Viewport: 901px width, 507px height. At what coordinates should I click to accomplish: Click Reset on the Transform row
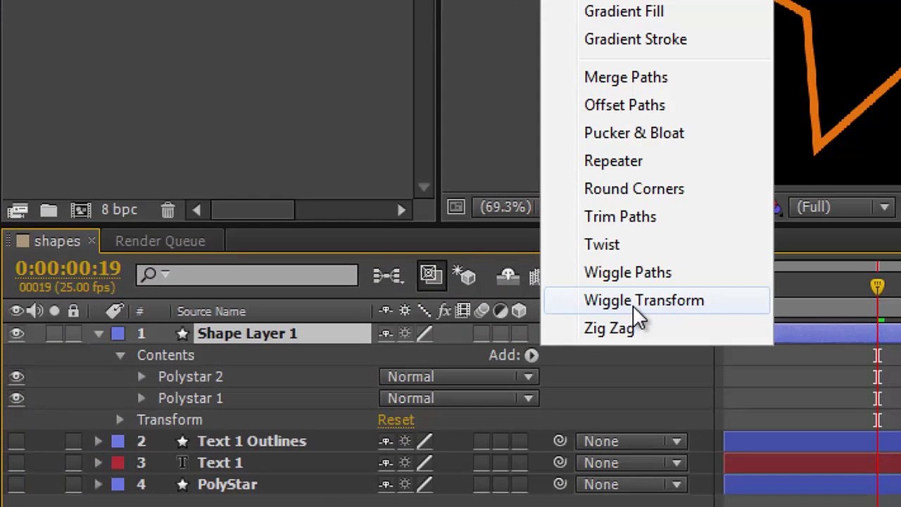click(x=396, y=420)
